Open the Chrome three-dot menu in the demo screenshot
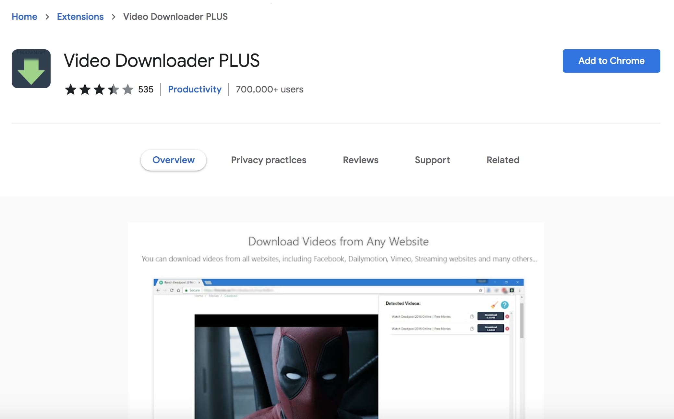Image resolution: width=674 pixels, height=419 pixels. 520,290
